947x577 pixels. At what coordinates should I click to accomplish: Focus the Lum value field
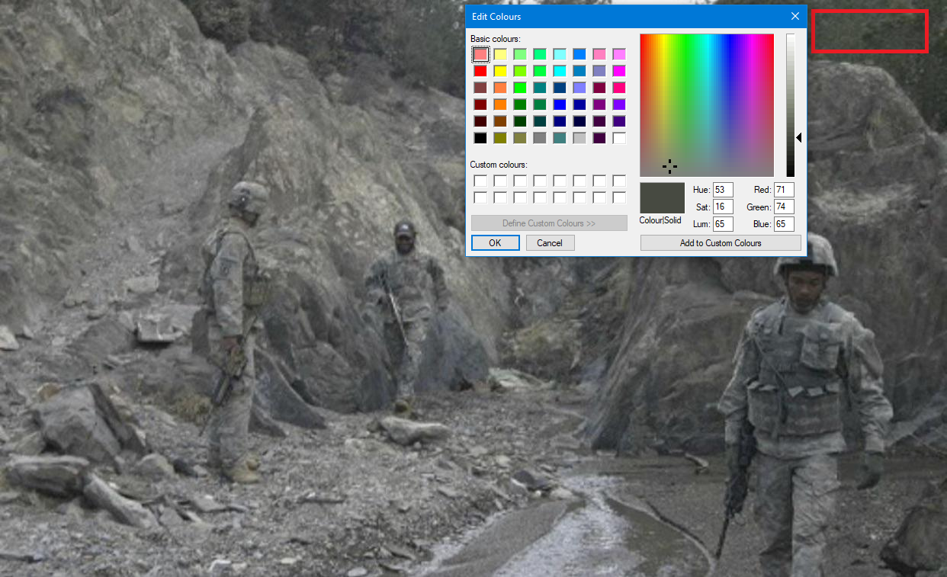click(x=723, y=224)
